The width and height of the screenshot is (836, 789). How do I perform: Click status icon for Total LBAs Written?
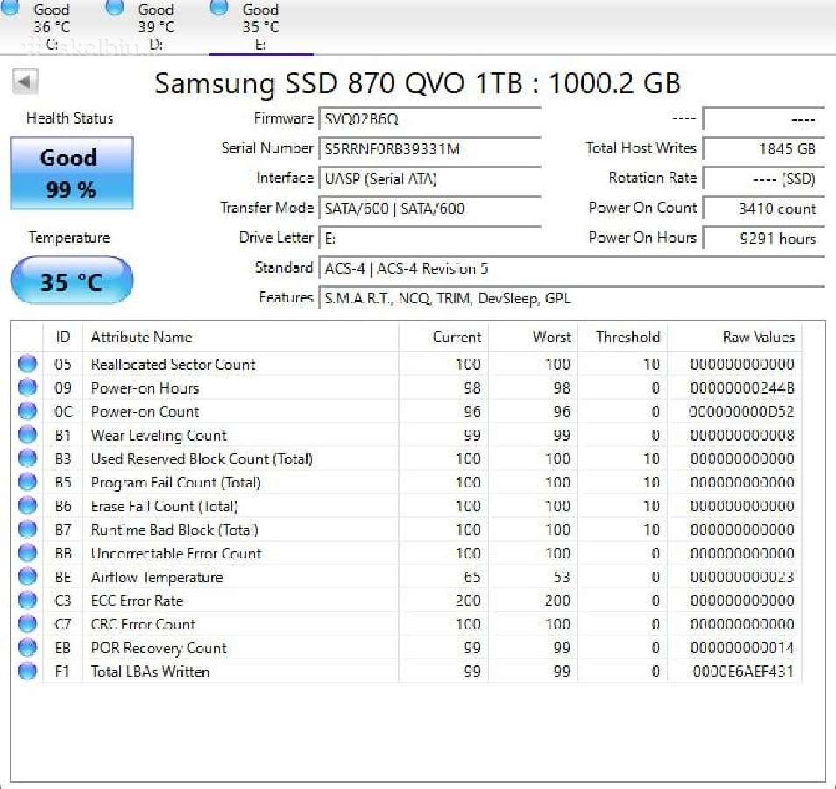coord(27,672)
